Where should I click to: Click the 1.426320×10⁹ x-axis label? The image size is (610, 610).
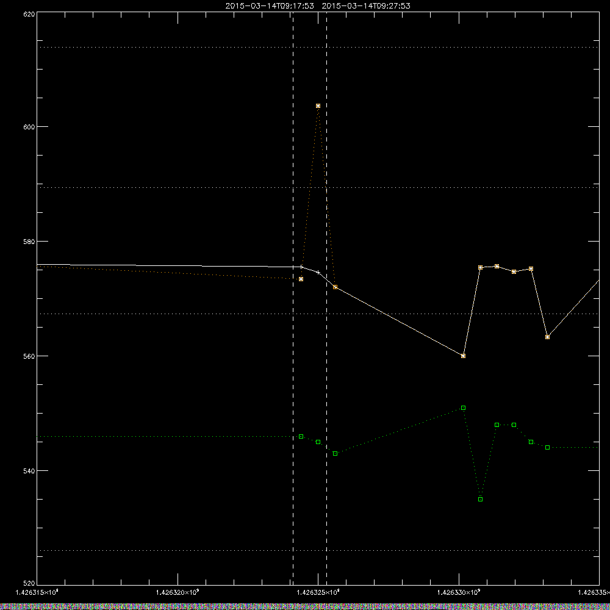[178, 592]
